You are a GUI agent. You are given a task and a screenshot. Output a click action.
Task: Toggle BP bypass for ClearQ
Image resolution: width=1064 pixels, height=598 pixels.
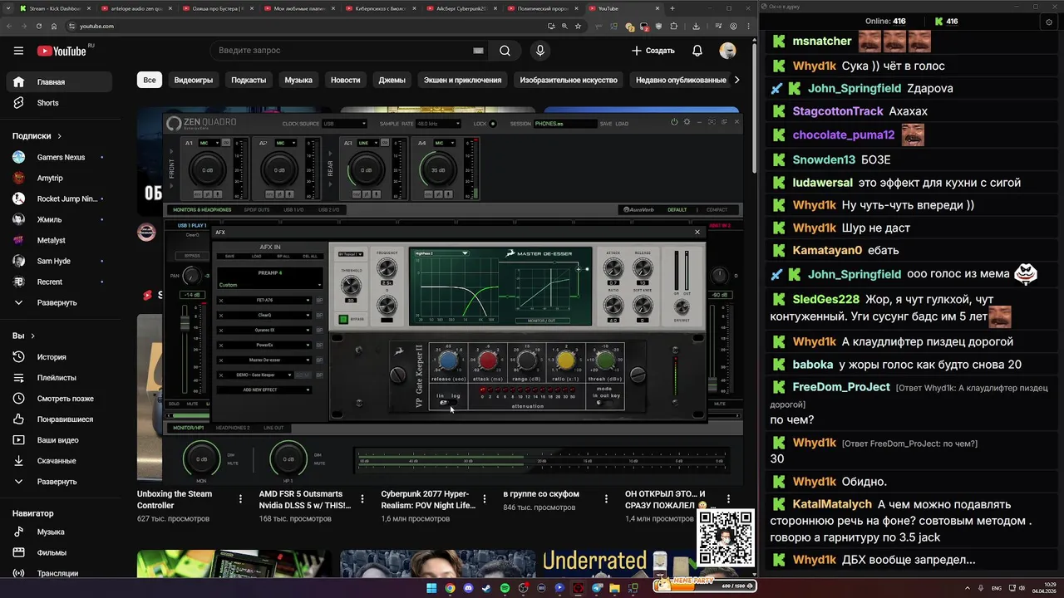[x=319, y=316]
